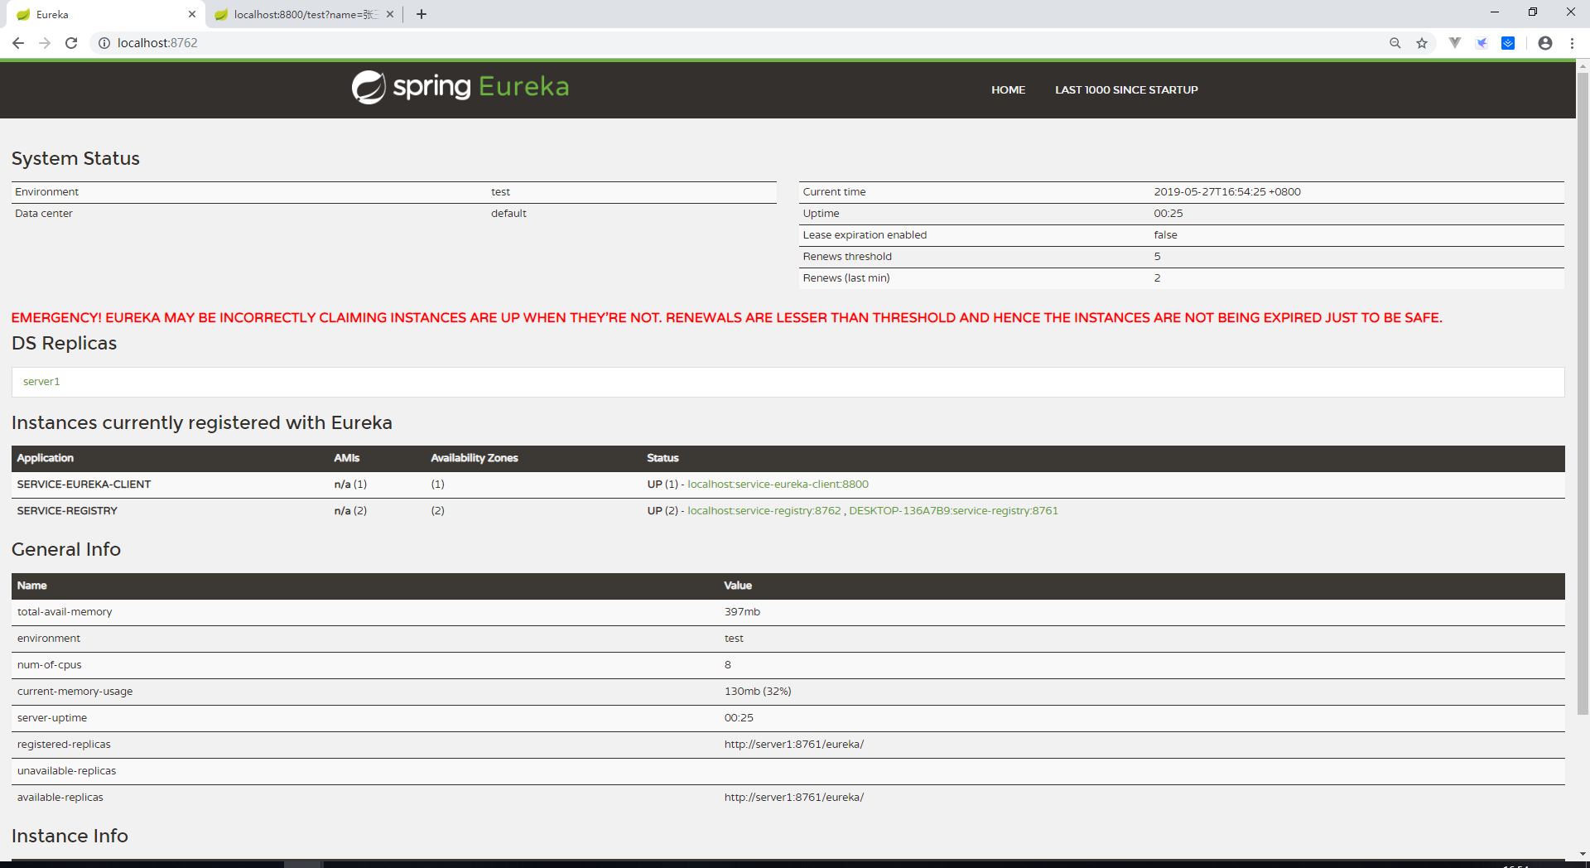Image resolution: width=1590 pixels, height=868 pixels.
Task: View site information icon in address bar
Action: (104, 43)
